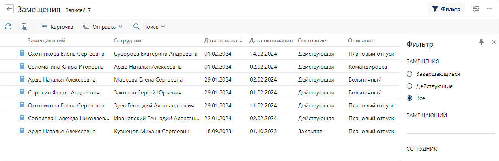499x161 pixels.
Task: Refresh the Замещения list
Action: 8,27
